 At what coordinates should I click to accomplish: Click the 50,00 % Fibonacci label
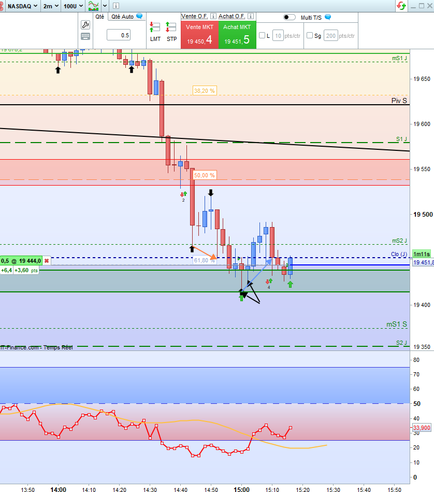pyautogui.click(x=204, y=175)
